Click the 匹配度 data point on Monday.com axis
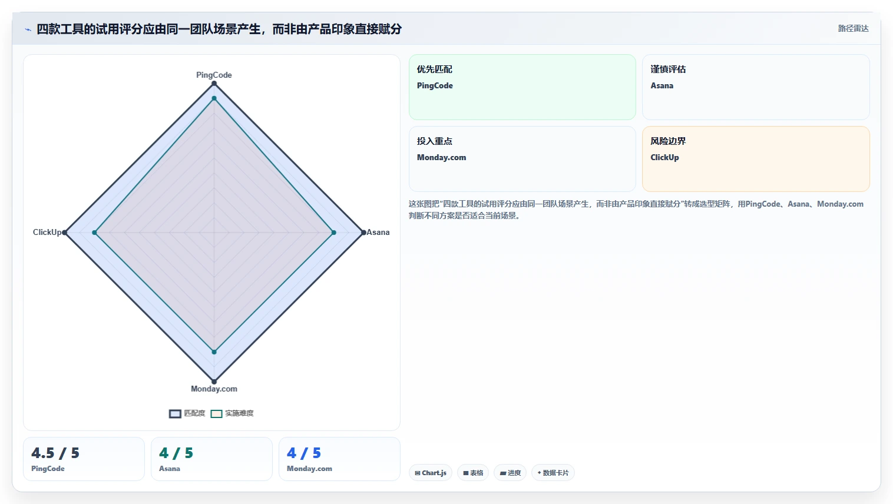 (x=214, y=382)
